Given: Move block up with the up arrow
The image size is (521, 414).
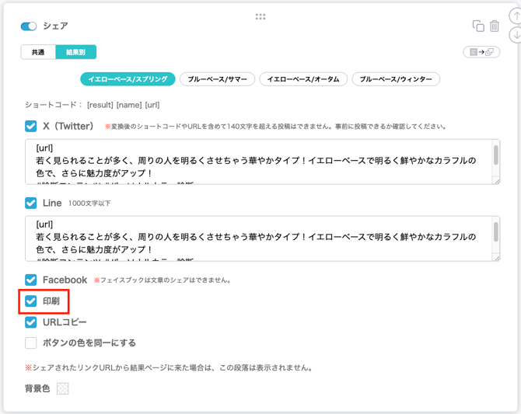Looking at the screenshot, I should point(516,16).
